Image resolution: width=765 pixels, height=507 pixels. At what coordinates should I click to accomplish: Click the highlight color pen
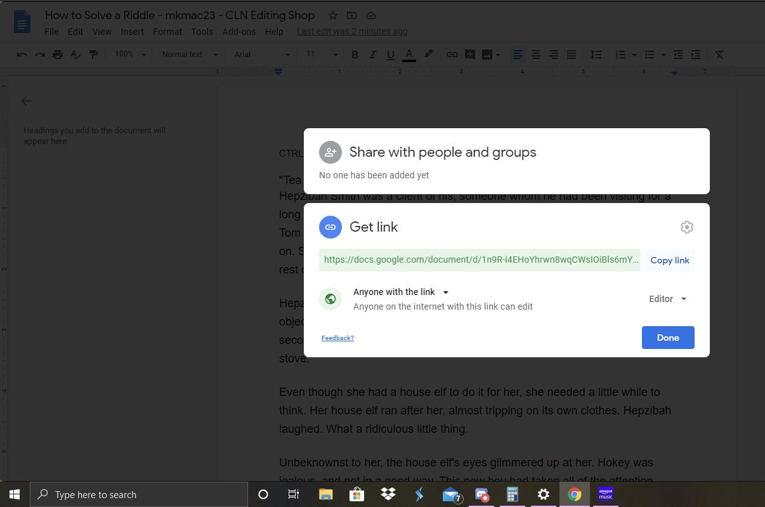428,55
